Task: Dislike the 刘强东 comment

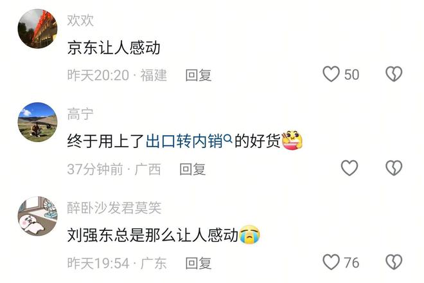Action: coord(394,262)
